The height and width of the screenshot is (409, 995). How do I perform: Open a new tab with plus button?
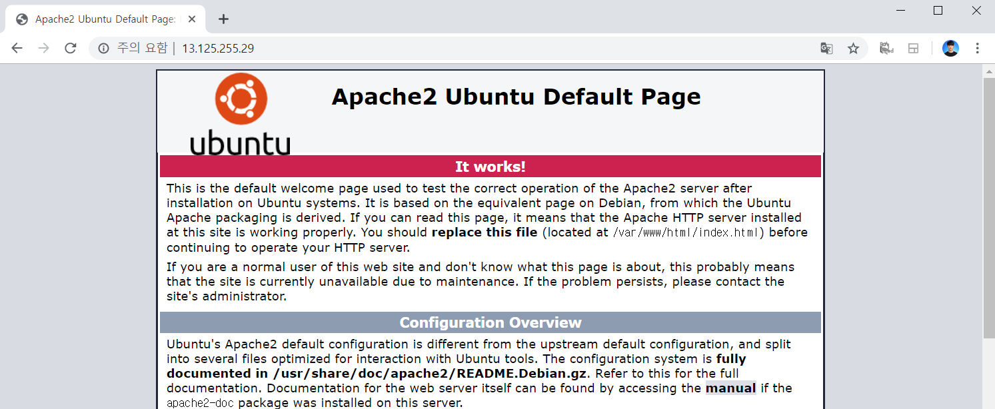click(223, 19)
